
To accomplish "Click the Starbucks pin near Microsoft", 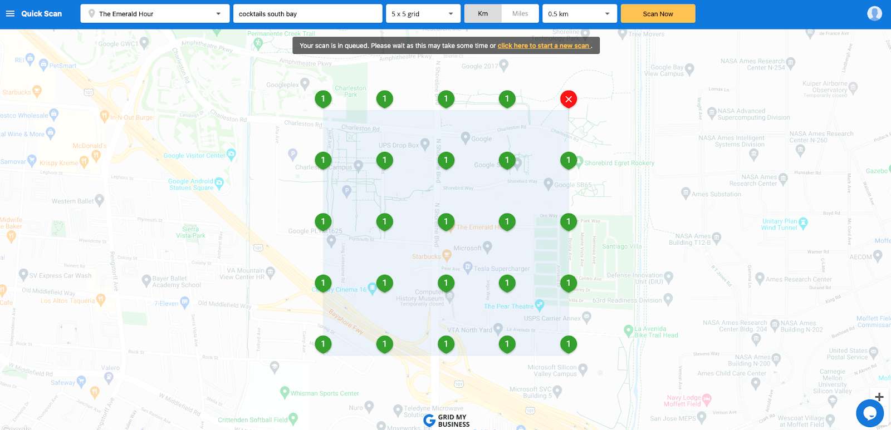I will [x=446, y=255].
